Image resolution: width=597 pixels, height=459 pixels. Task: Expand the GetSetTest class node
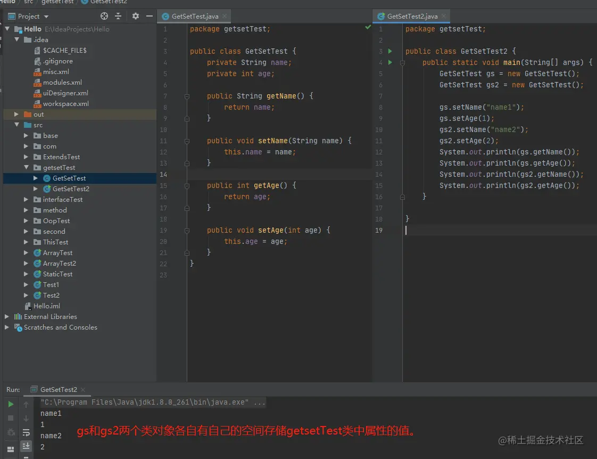[x=36, y=178]
